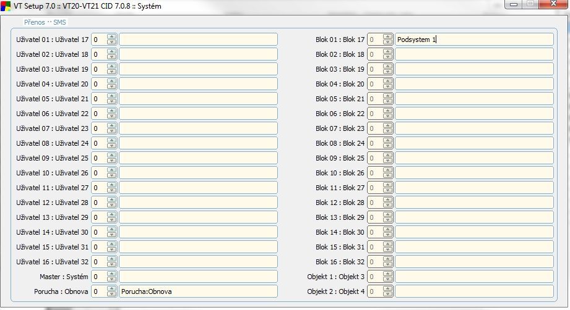Focus the Blok 08 : Blok 24 text field

click(x=474, y=143)
